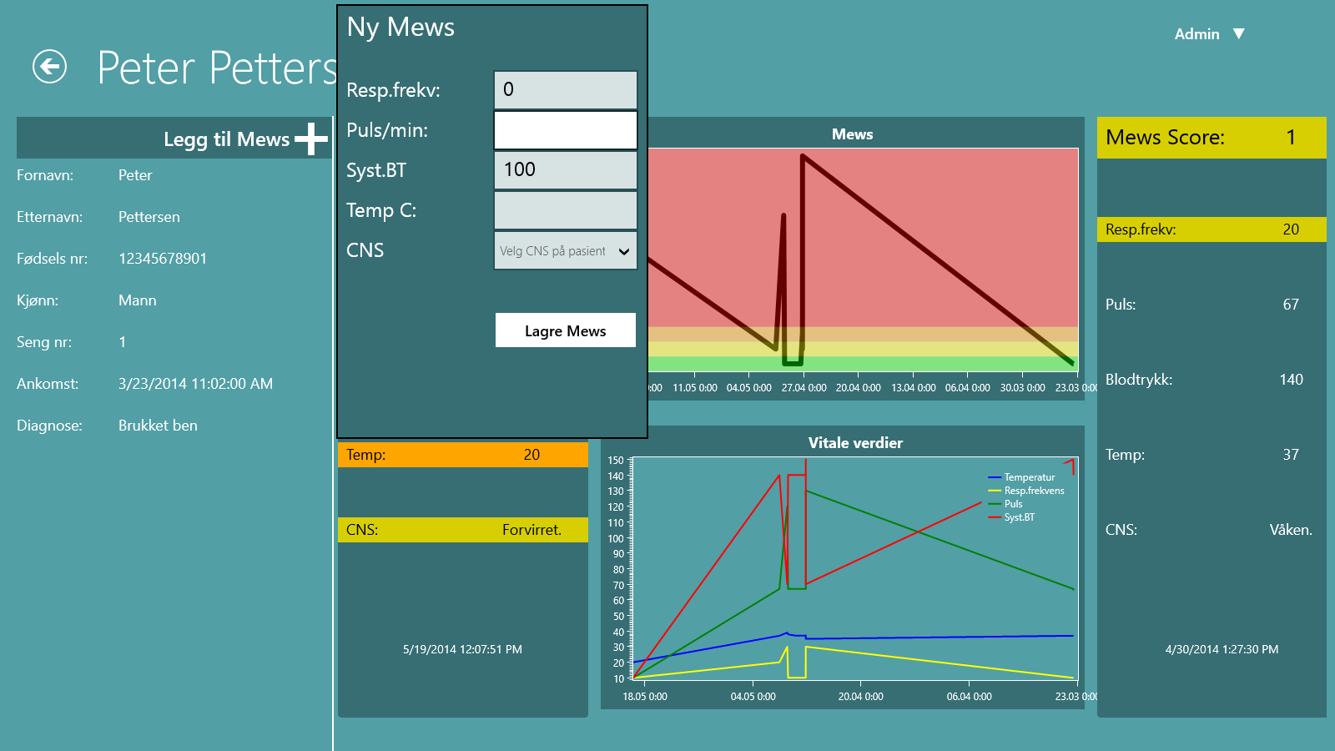Click the Kjønn value Mann
This screenshot has height=751, width=1335.
coord(138,300)
